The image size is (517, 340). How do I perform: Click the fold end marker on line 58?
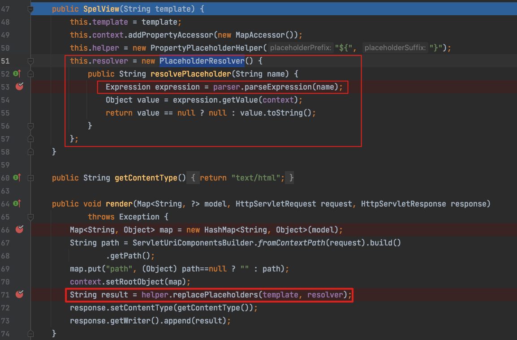pos(30,152)
